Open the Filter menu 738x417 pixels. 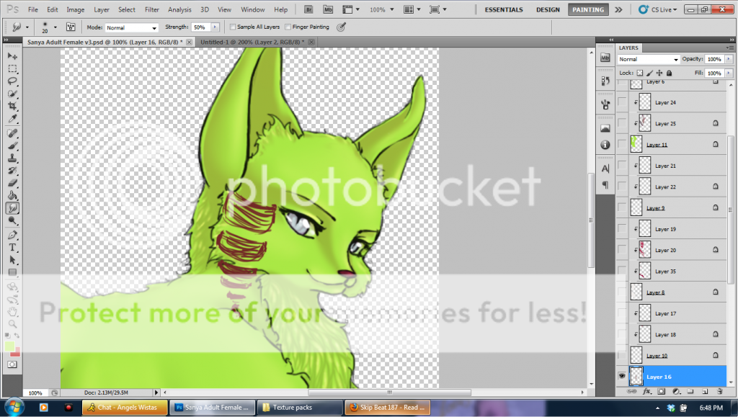[151, 10]
